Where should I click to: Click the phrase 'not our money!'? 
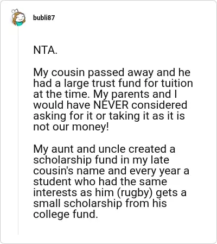pos(71,127)
